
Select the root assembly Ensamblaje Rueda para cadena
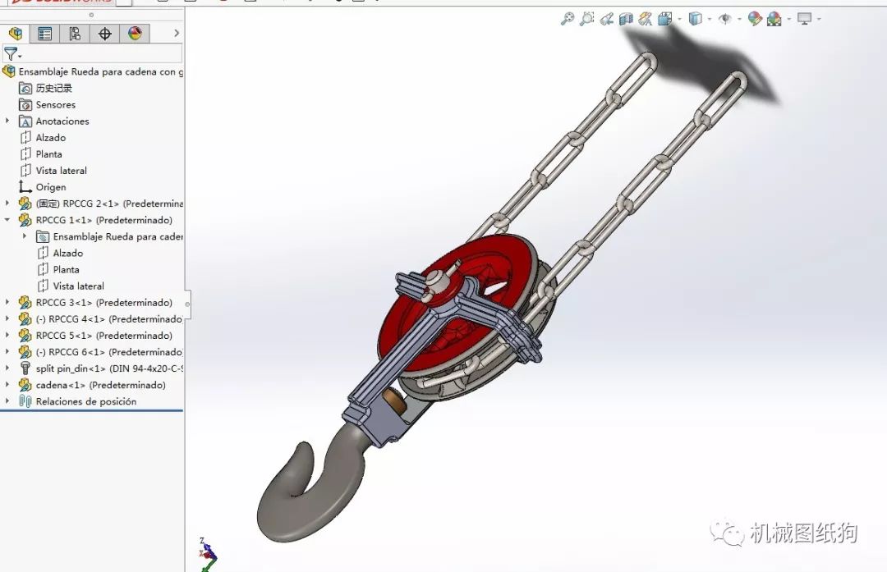tap(93, 71)
